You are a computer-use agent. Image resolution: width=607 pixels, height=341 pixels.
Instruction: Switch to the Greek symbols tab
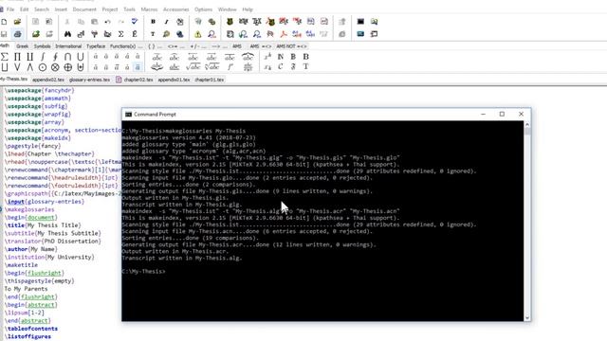click(22, 46)
